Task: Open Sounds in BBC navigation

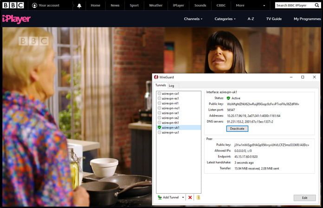Action: pyautogui.click(x=200, y=6)
